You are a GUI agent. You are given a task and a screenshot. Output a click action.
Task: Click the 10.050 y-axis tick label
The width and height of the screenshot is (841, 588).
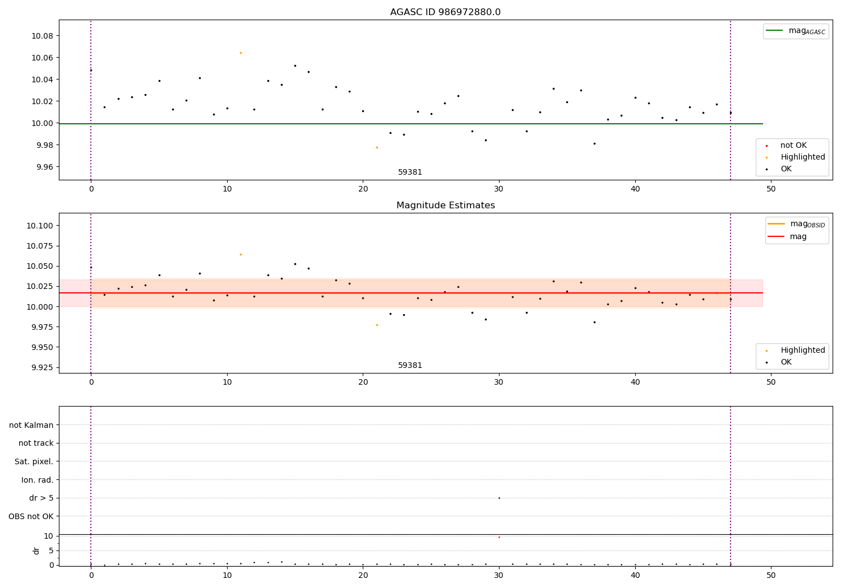pos(40,266)
